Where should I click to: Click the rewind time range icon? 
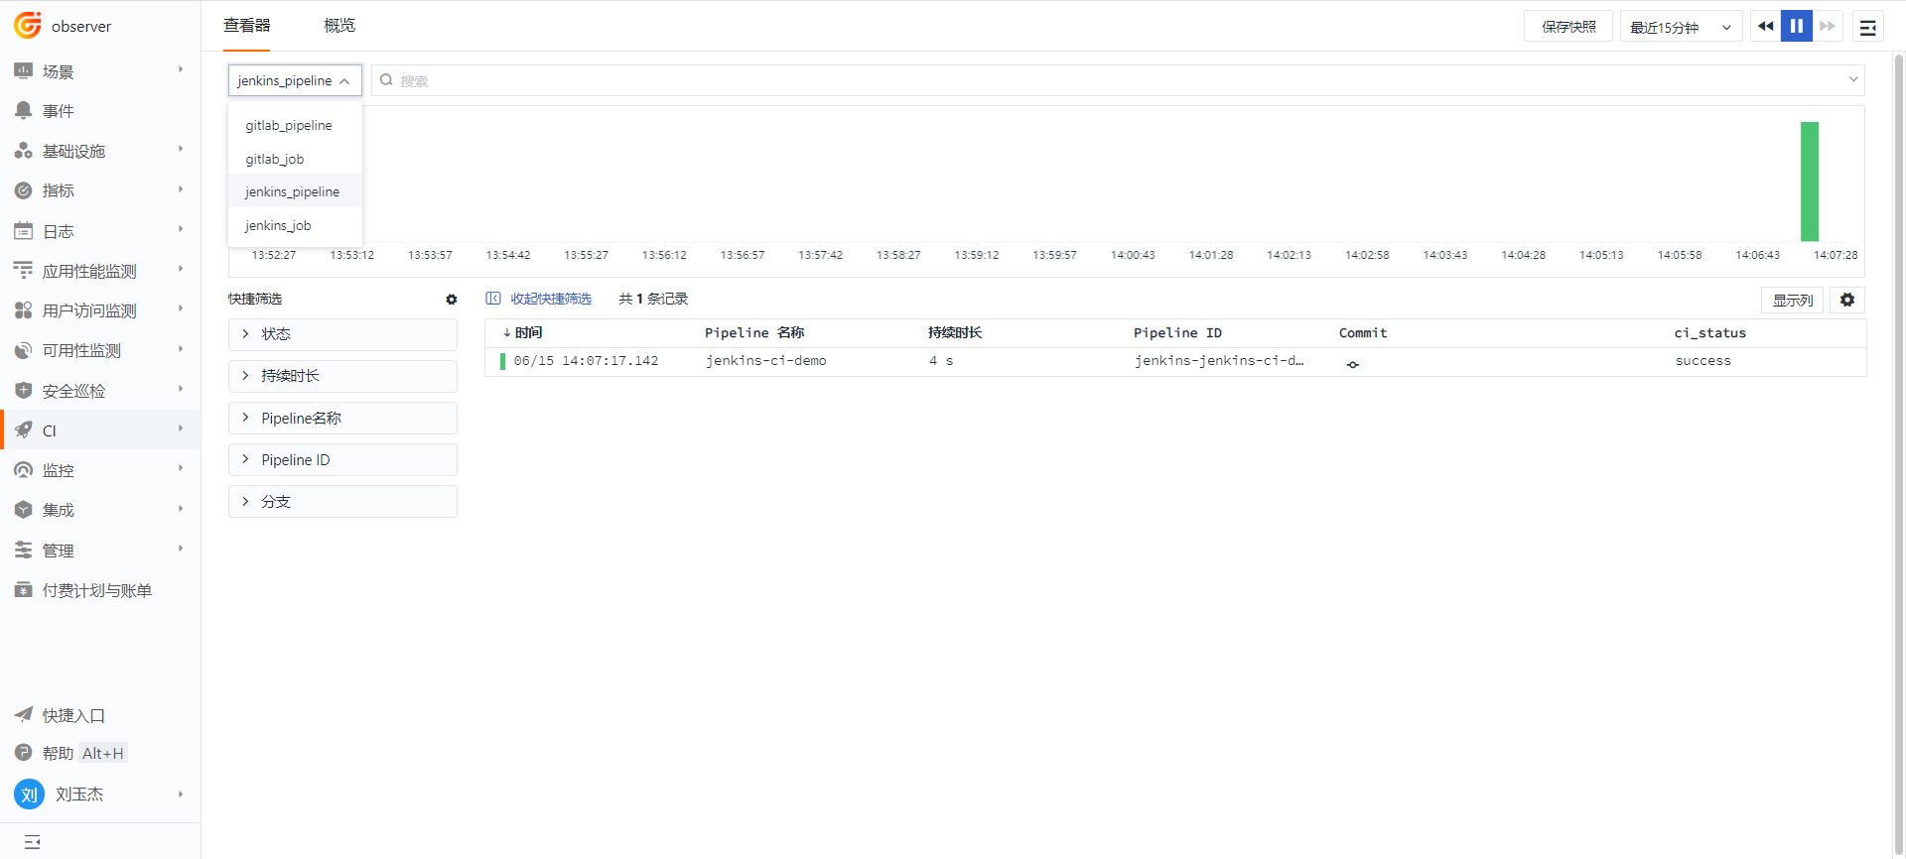pos(1765,27)
